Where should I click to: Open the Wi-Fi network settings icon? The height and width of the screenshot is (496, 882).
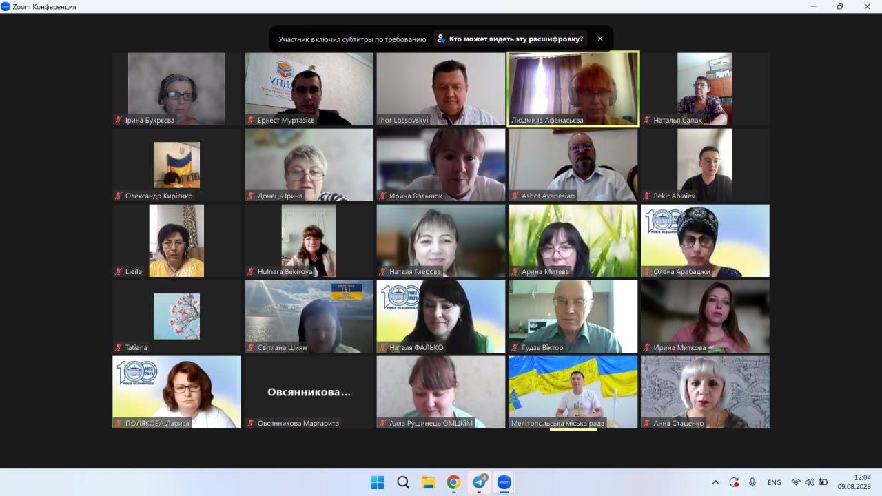pos(796,482)
